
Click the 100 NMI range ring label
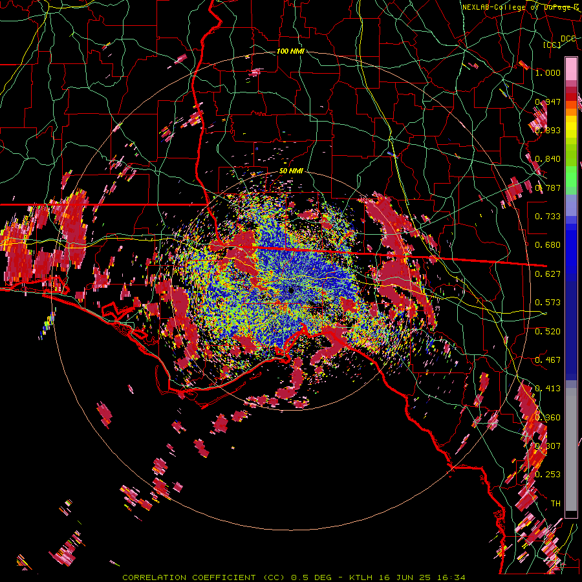tap(290, 51)
